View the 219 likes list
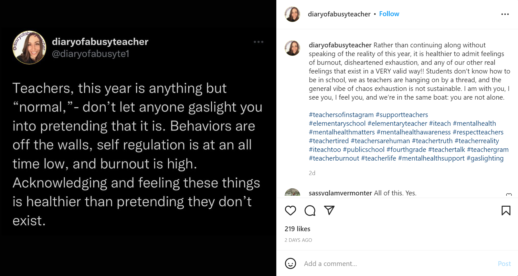This screenshot has height=276, width=518. (297, 229)
